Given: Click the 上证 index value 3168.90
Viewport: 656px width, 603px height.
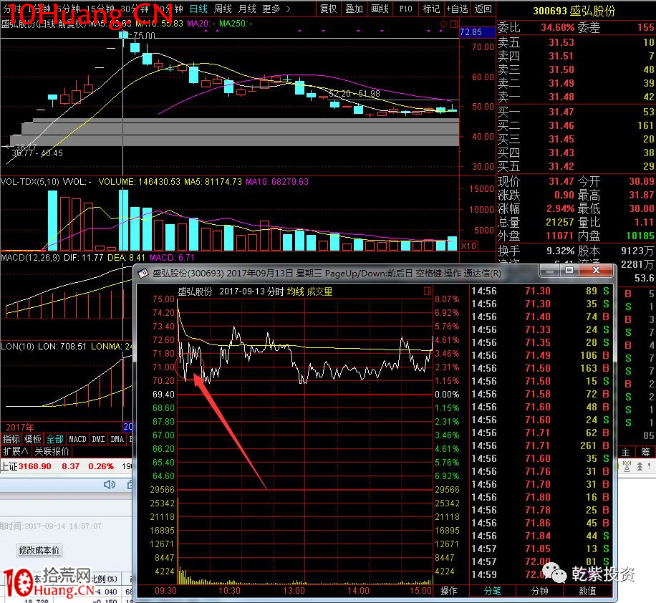Looking at the screenshot, I should point(34,466).
